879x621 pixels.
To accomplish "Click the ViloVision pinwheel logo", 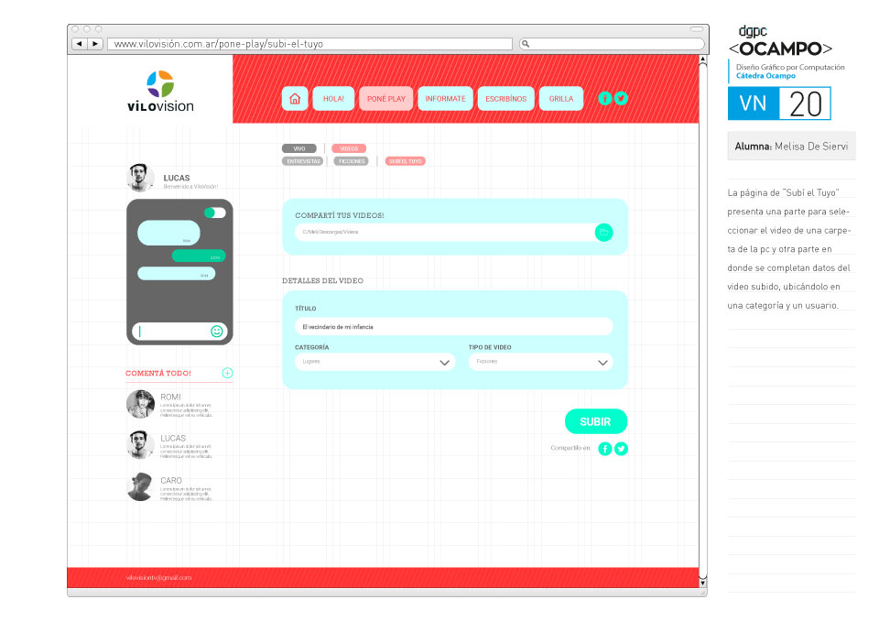I will tap(162, 84).
